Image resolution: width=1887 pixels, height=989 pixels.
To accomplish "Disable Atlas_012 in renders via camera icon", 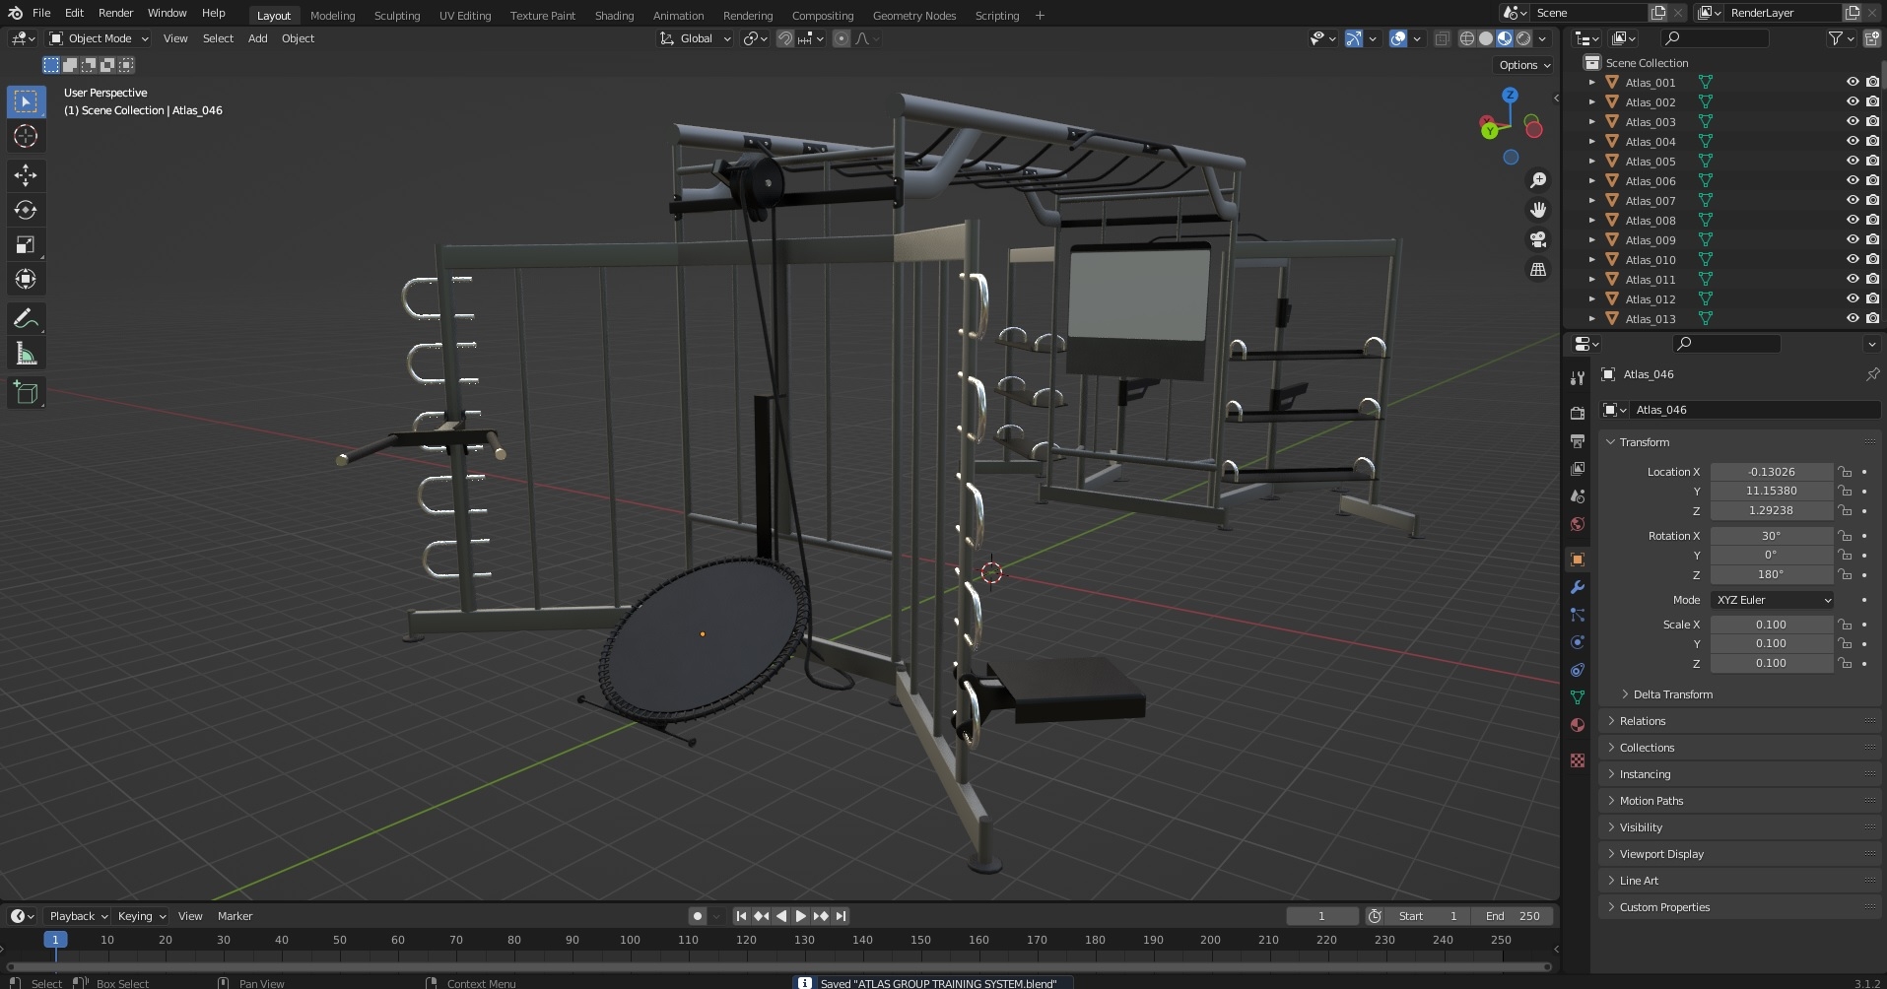I will (1872, 299).
